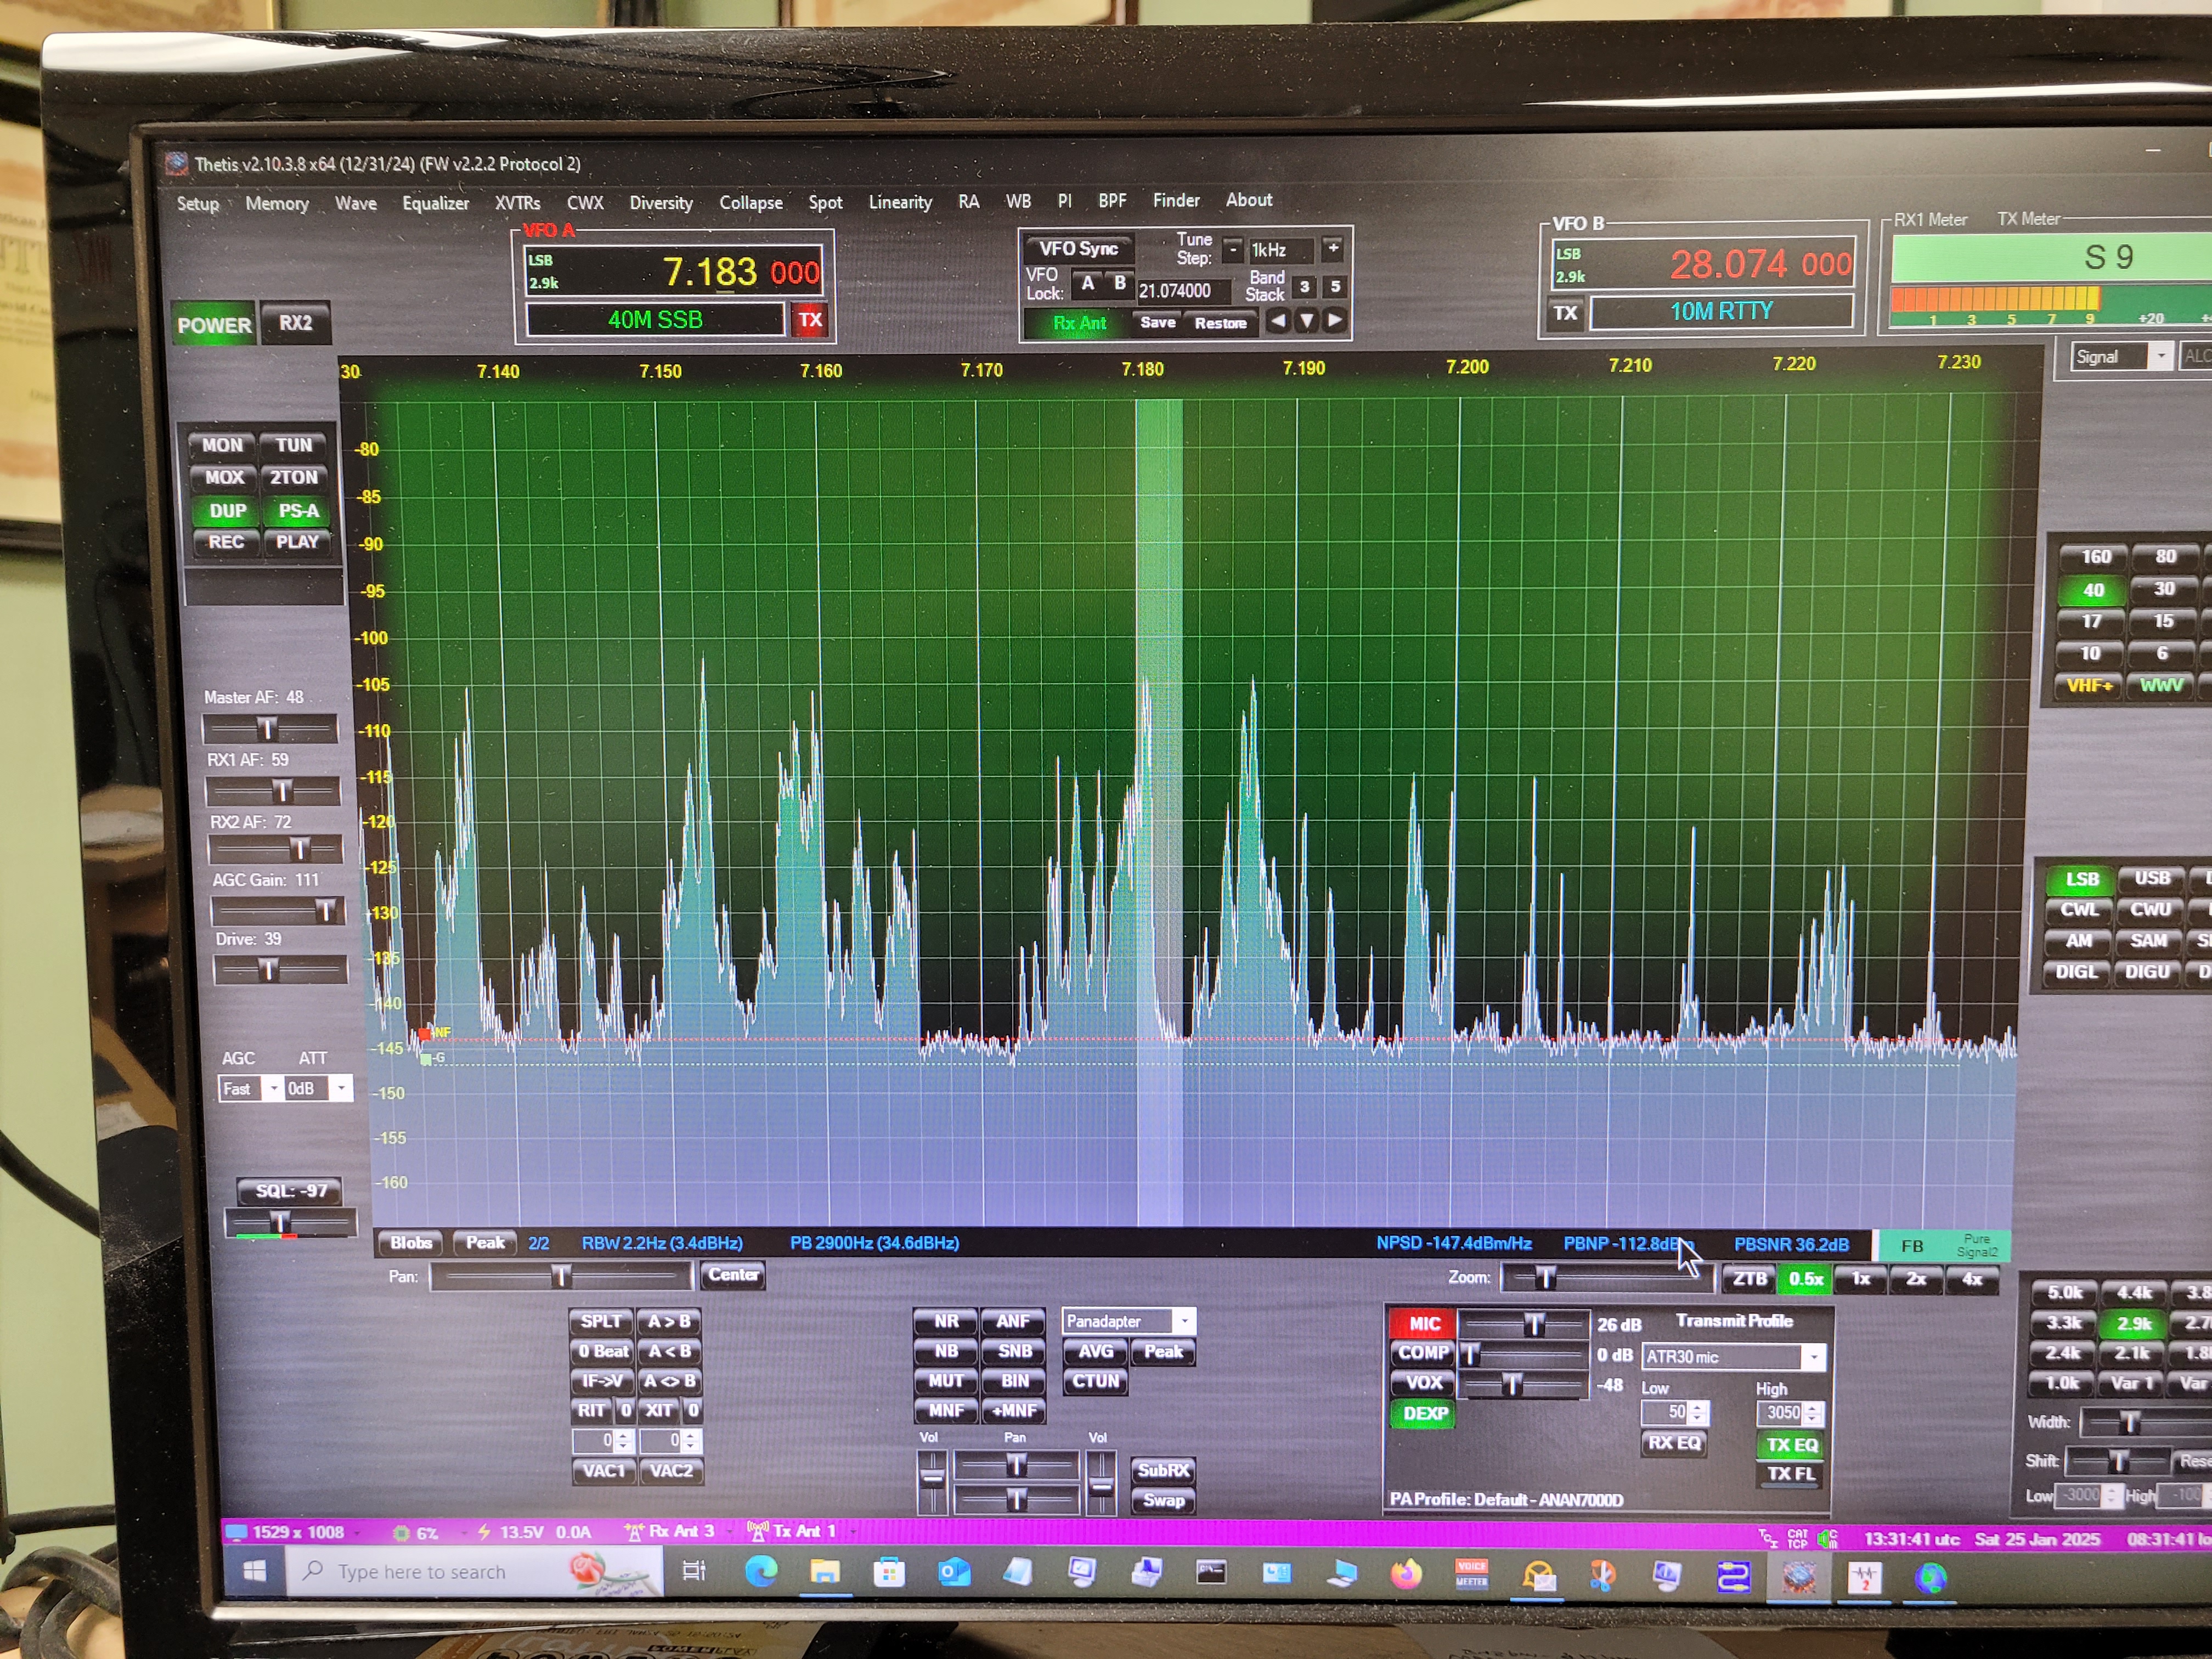Launch Firefox from the taskbar
2212x1659 pixels.
1406,1575
